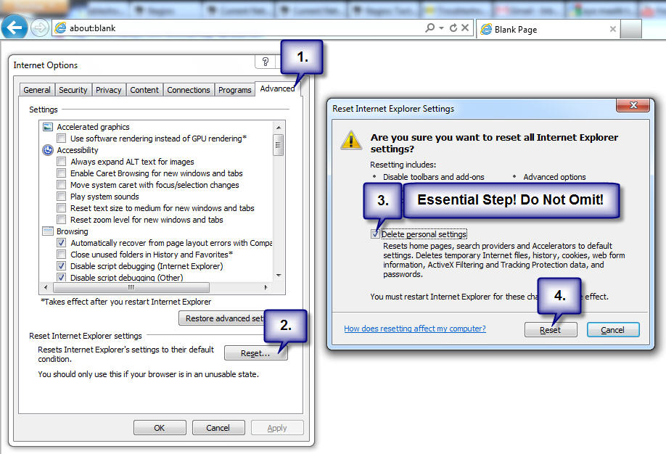Image resolution: width=666 pixels, height=454 pixels.
Task: Click the browser Forward arrow button
Action: pyautogui.click(x=39, y=28)
